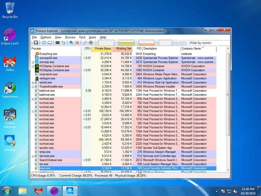
Task: Expand svchost.exe PID 656 node
Action: tap(33, 99)
